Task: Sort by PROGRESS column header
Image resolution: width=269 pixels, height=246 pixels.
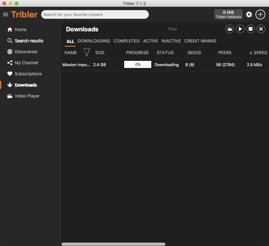Action: coord(137,53)
